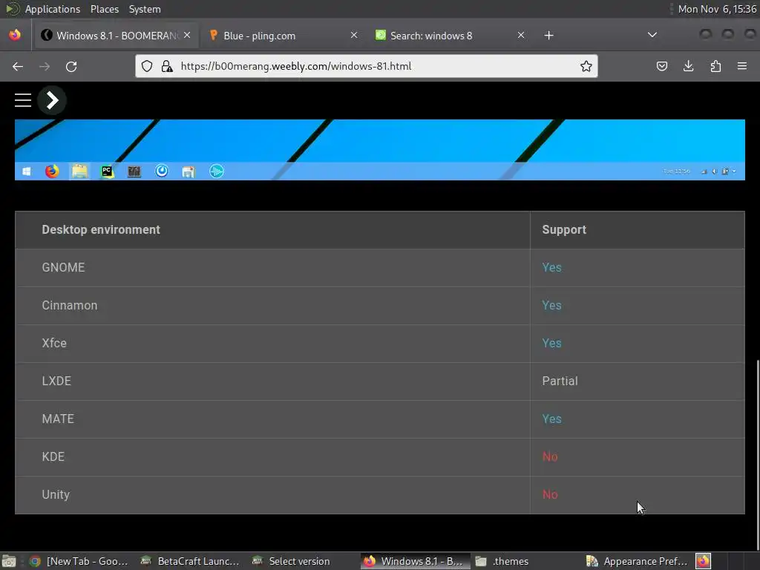The height and width of the screenshot is (570, 760).
Task: Switch to Appearance Preferences window
Action: pos(637,561)
